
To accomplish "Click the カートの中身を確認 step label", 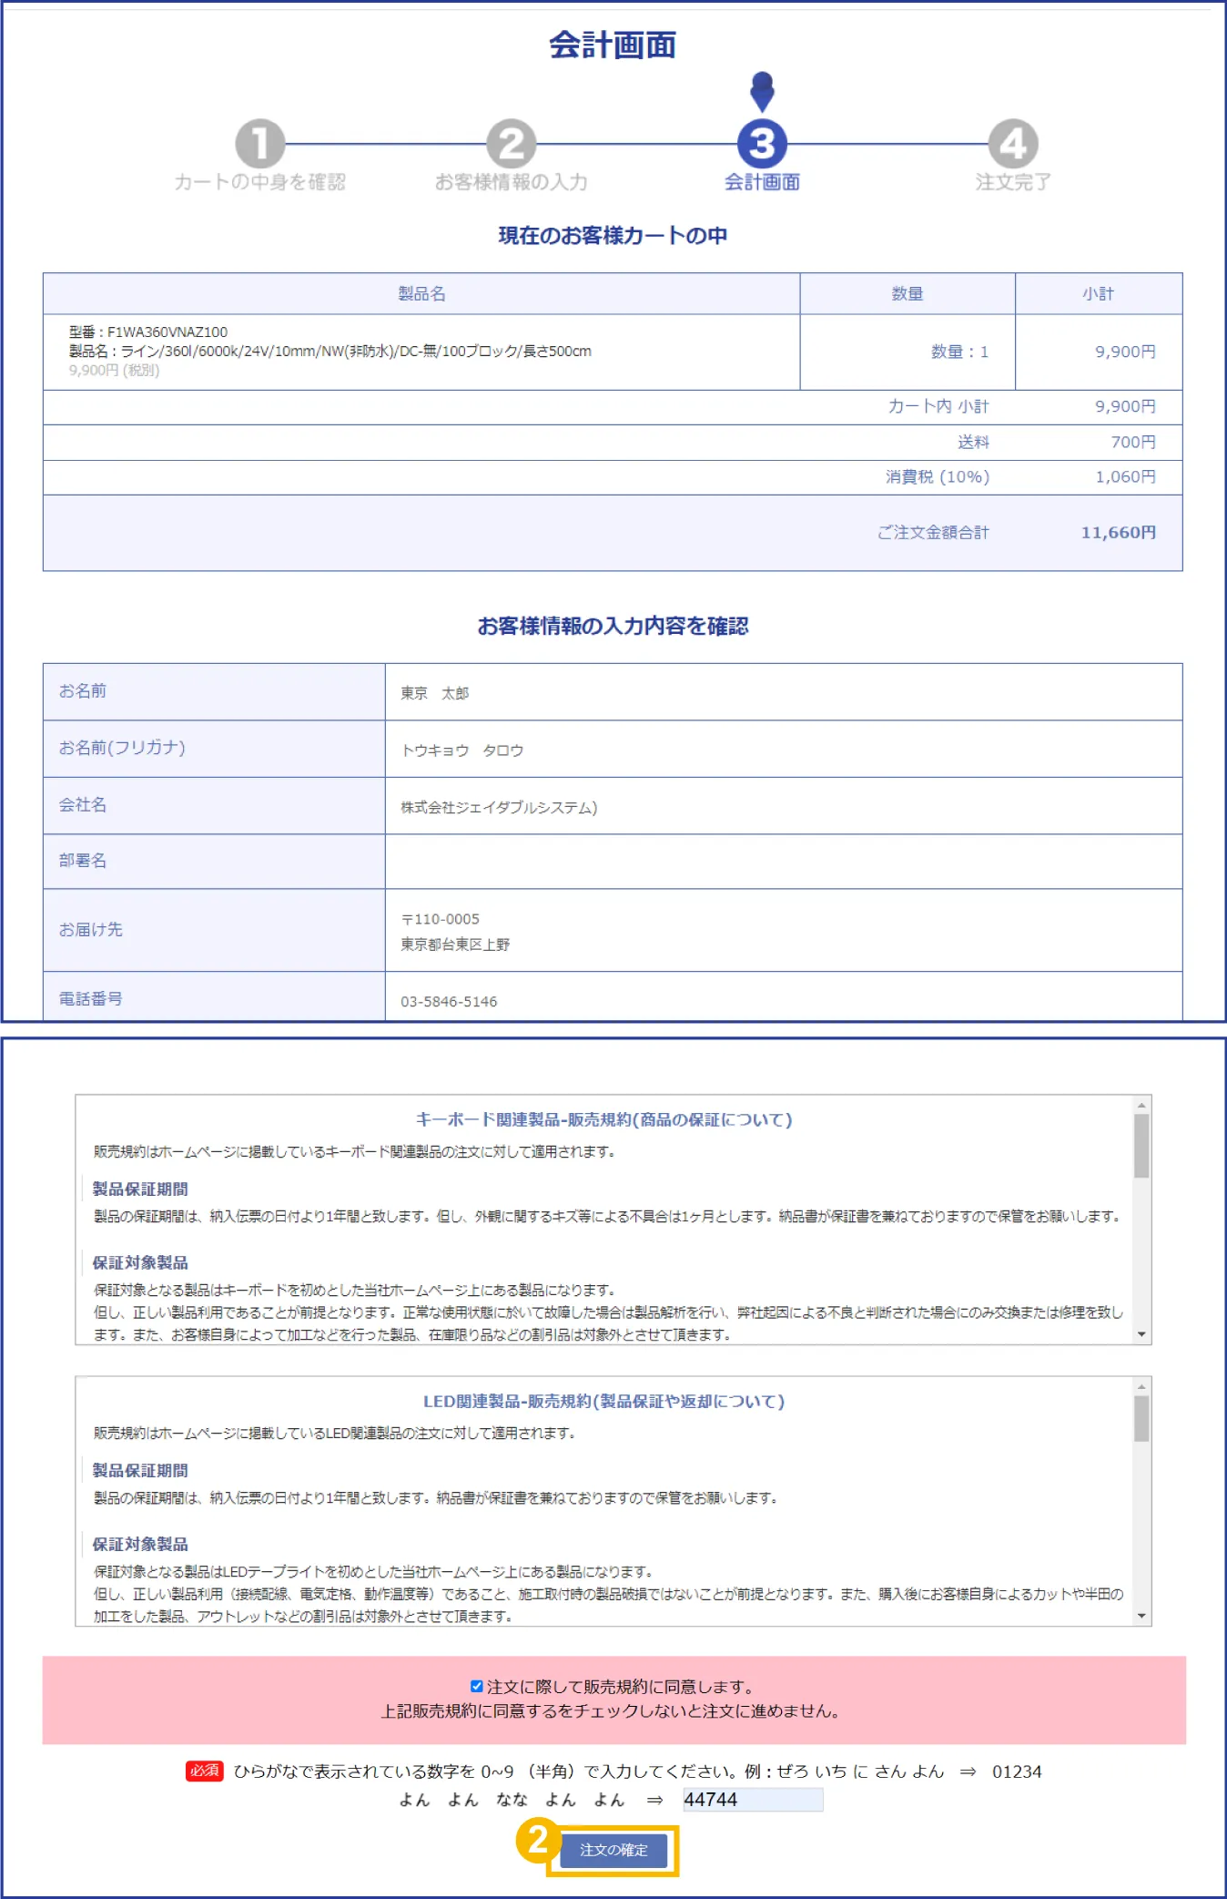I will point(259,182).
